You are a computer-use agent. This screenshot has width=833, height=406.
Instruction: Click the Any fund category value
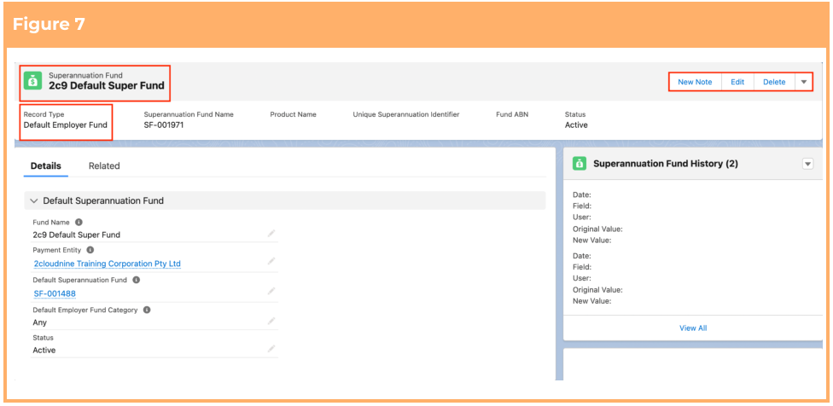point(40,322)
